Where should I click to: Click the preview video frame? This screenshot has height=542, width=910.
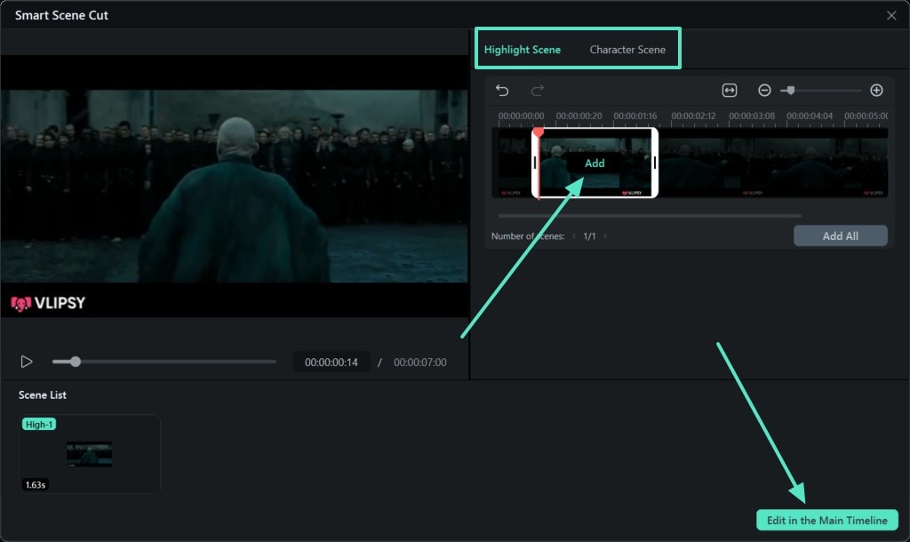click(234, 186)
